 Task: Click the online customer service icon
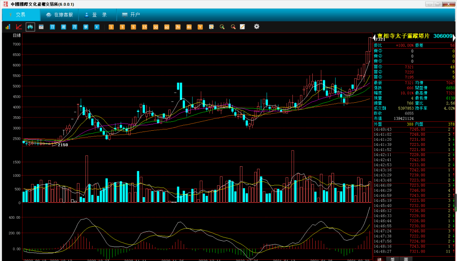pyautogui.click(x=59, y=15)
